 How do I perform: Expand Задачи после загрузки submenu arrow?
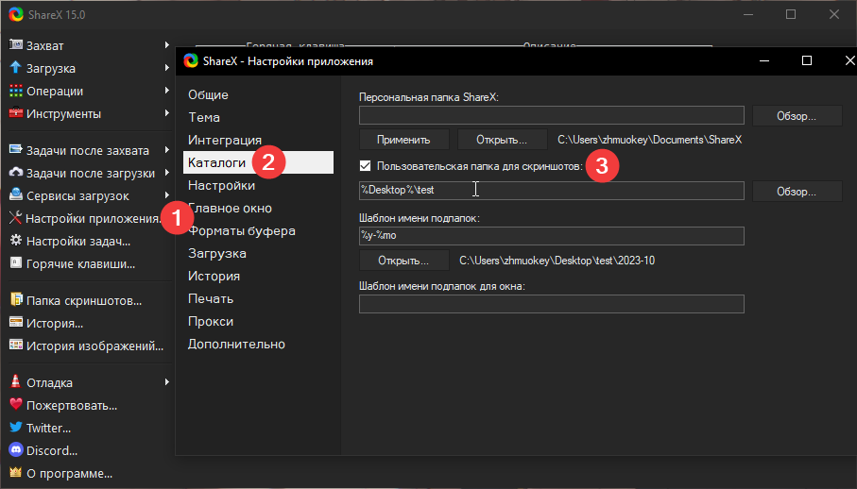click(166, 173)
